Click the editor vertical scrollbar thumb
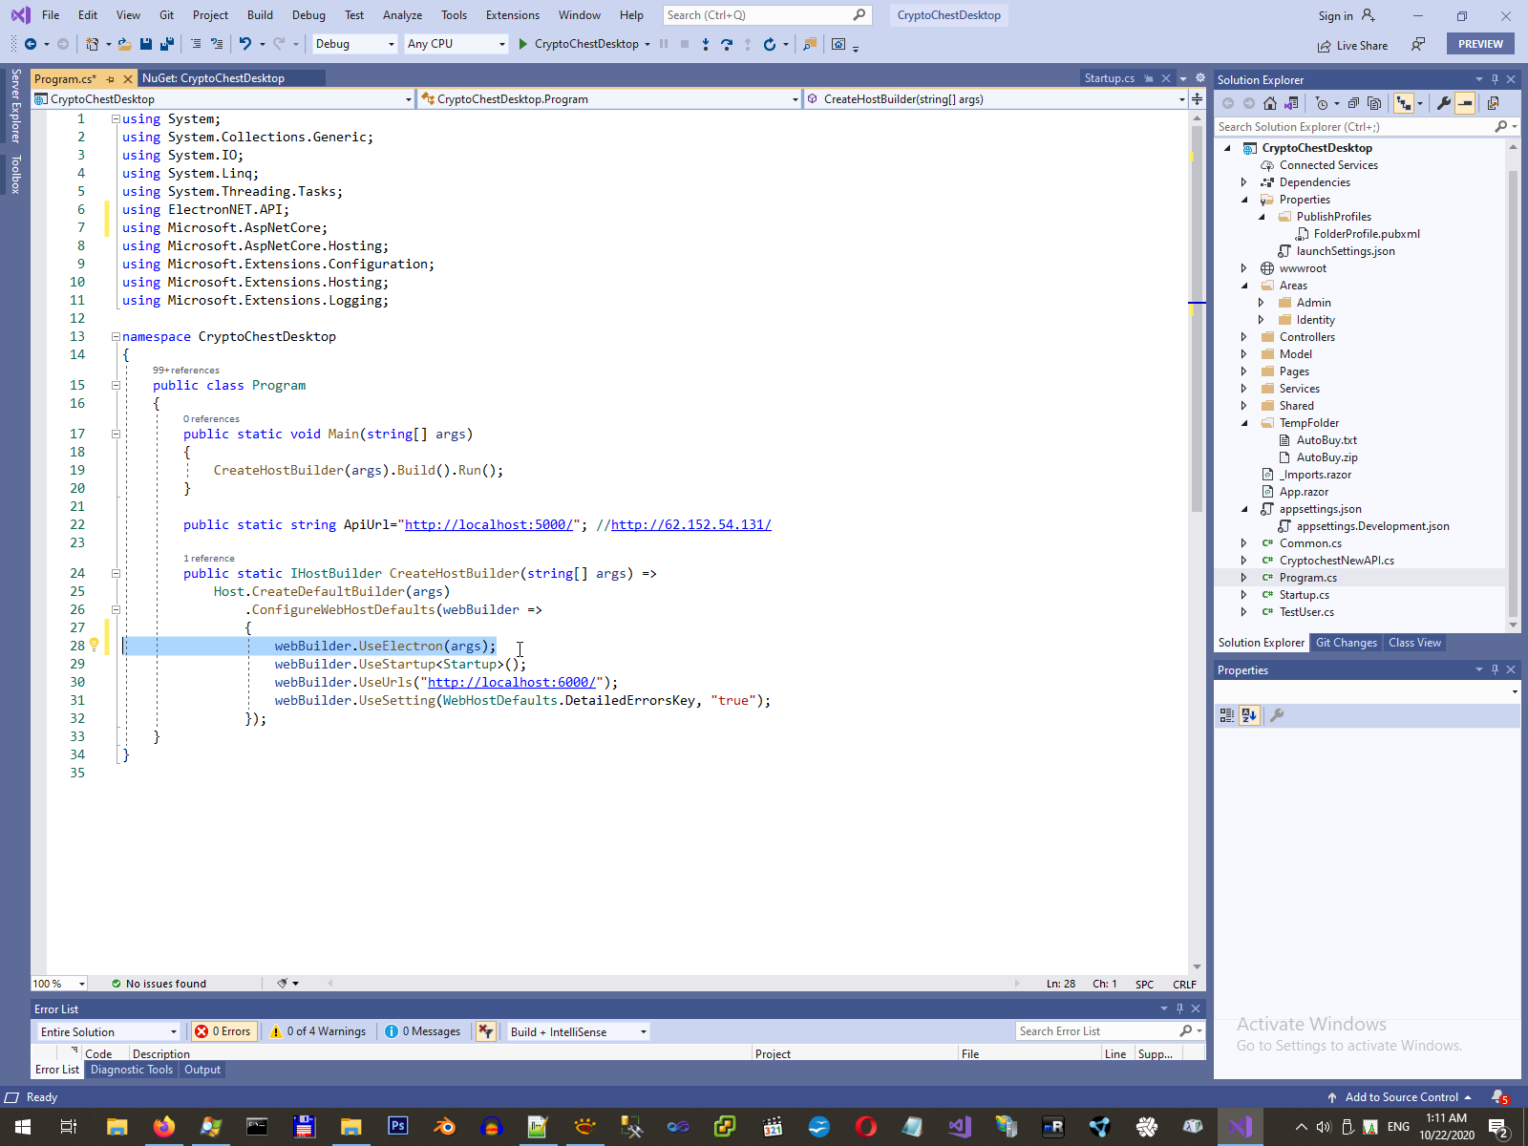This screenshot has width=1528, height=1146. pyautogui.click(x=1197, y=315)
